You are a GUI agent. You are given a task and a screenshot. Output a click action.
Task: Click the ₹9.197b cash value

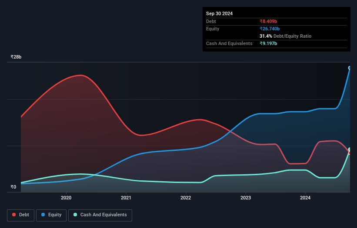click(x=268, y=43)
